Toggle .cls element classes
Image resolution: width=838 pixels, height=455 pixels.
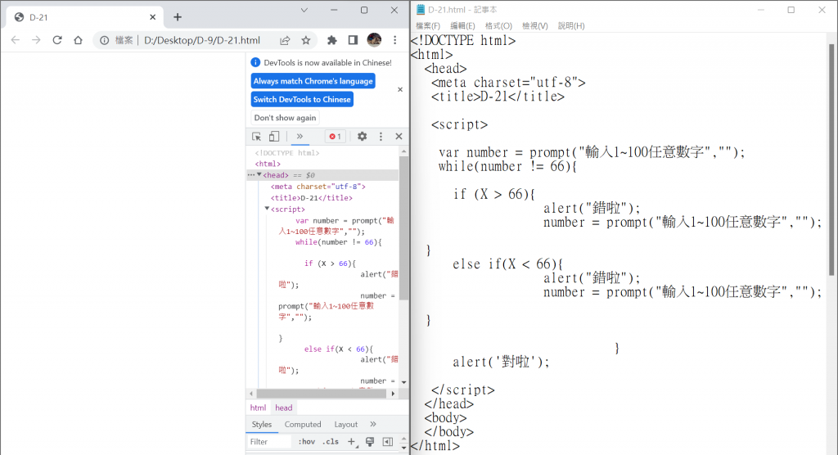(331, 442)
